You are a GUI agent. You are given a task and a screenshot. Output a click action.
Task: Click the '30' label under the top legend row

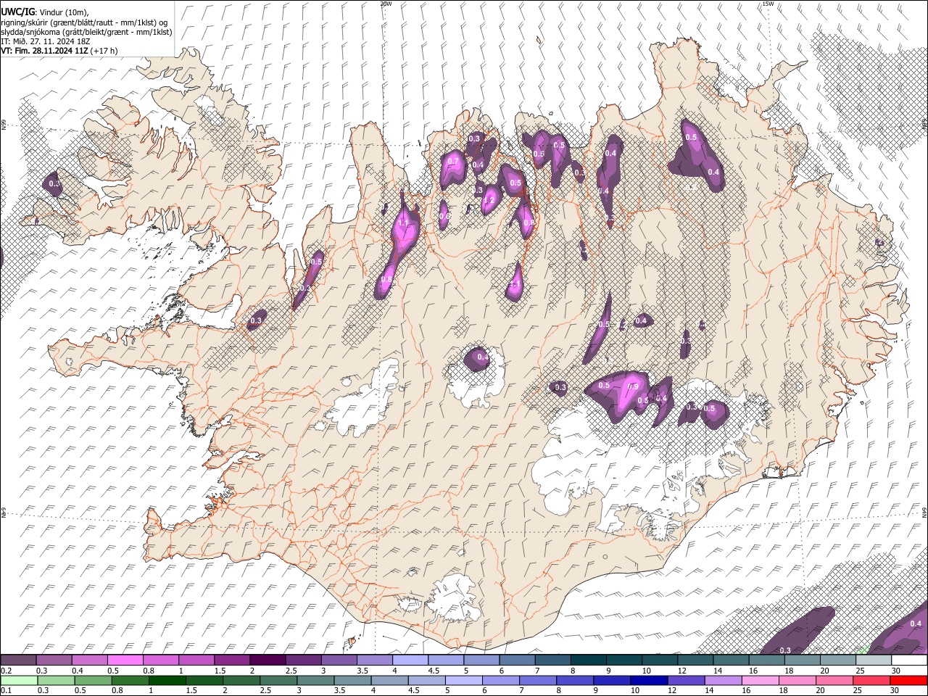click(896, 671)
